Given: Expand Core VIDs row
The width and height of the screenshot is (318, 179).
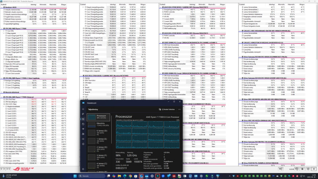Looking at the screenshot, I should tap(4, 31).
